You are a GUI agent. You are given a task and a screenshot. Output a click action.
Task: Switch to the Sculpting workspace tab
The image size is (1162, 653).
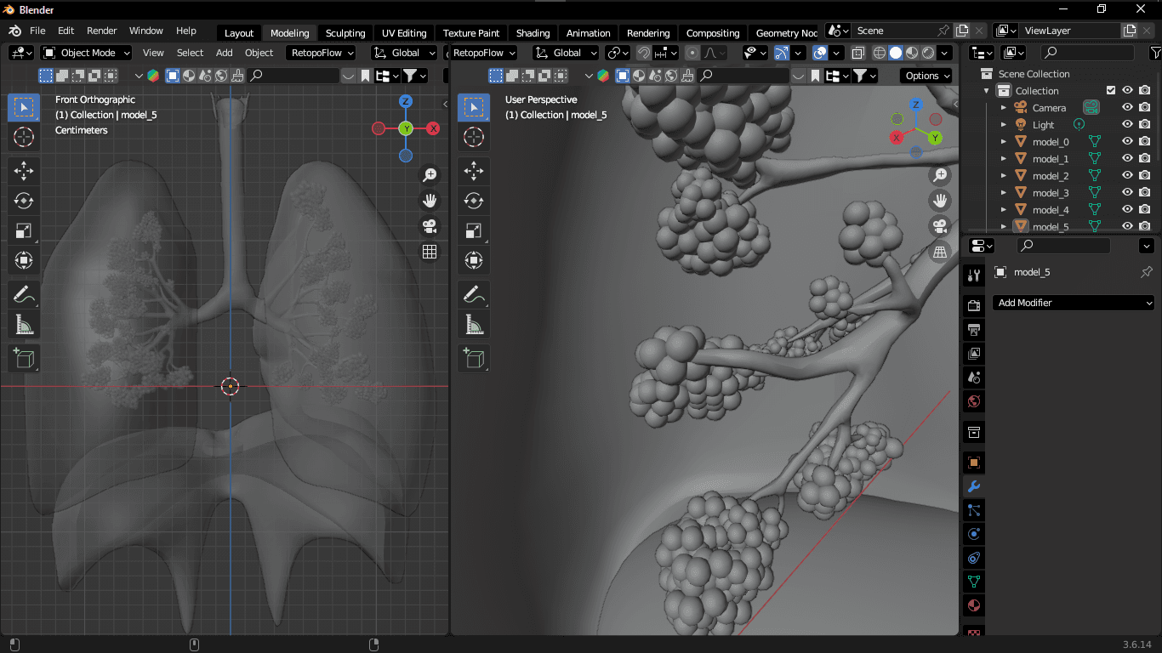pos(345,33)
